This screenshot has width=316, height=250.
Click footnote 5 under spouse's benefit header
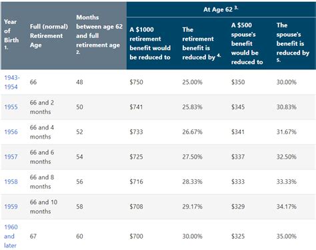tap(279, 60)
